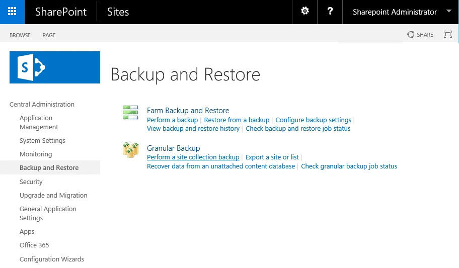This screenshot has height=268, width=459.
Task: Open View backup and restore history
Action: point(193,128)
